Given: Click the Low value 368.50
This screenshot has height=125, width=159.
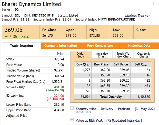Looking at the screenshot, I should click(x=118, y=35).
